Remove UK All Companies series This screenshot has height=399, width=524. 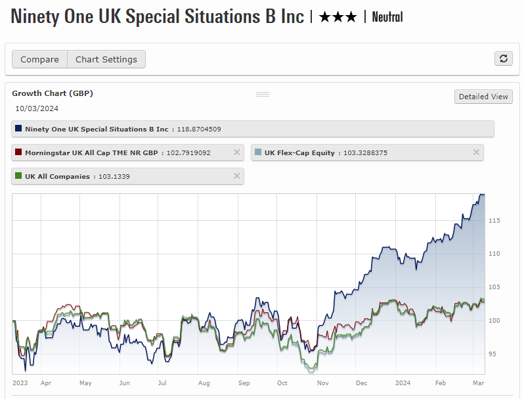click(237, 176)
